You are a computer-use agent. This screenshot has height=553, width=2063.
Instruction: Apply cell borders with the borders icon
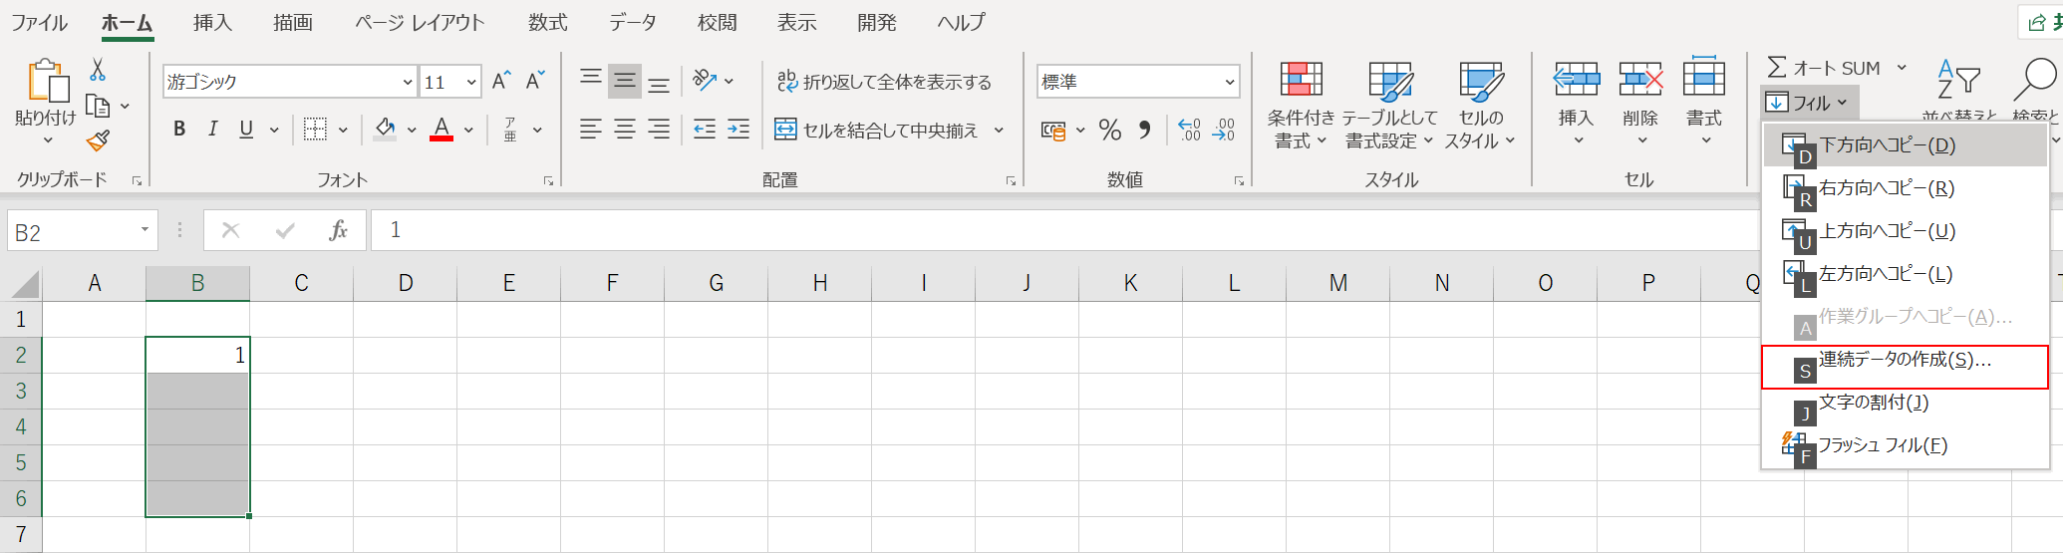(x=315, y=129)
